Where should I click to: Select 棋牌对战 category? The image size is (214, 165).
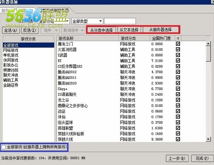click(x=28, y=70)
